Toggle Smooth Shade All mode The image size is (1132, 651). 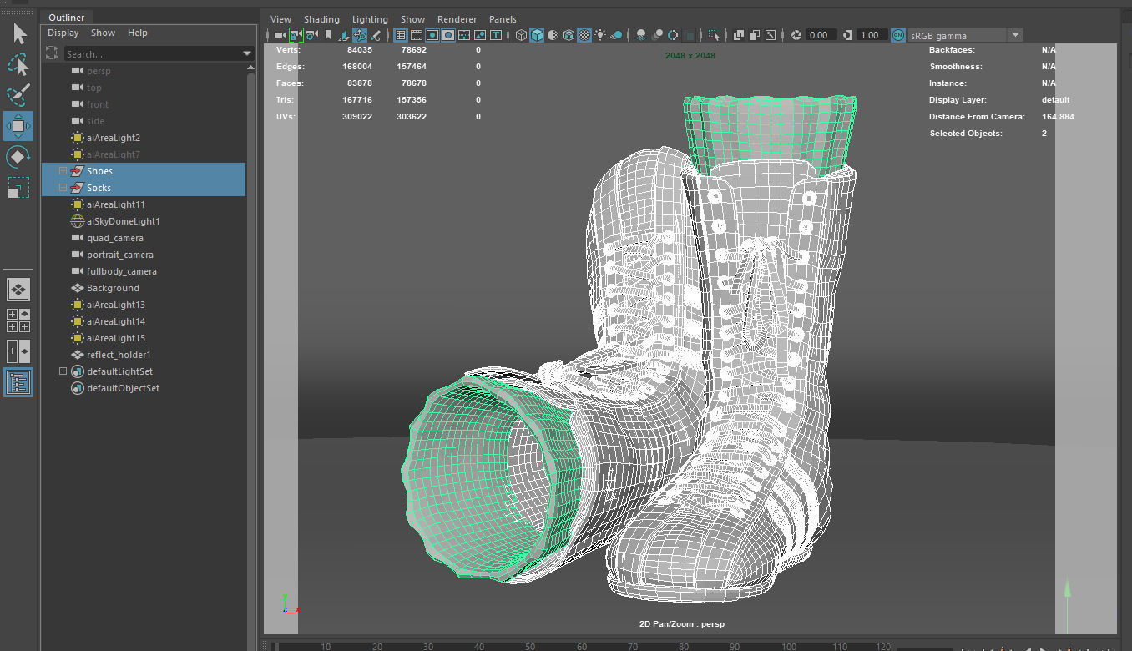pos(538,35)
